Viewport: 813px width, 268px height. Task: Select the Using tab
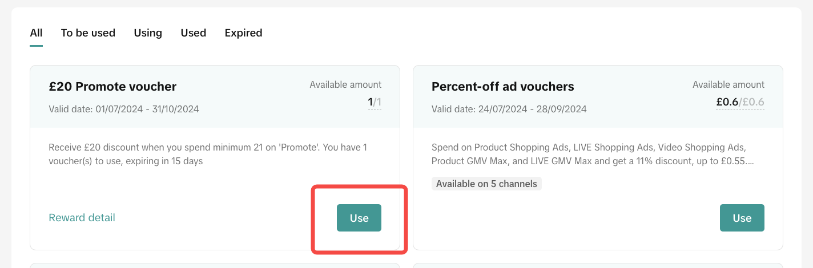148,33
